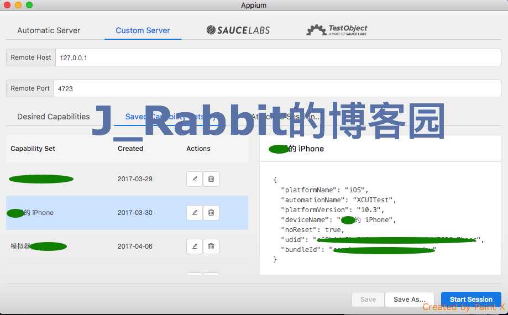Click the Remote Host label
The height and width of the screenshot is (315, 508).
pyautogui.click(x=31, y=57)
